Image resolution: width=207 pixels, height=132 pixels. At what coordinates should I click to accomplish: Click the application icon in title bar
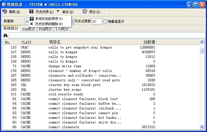(3, 4)
